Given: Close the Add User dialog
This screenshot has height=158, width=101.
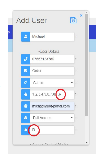Looking at the screenshot, I should 81,15.
